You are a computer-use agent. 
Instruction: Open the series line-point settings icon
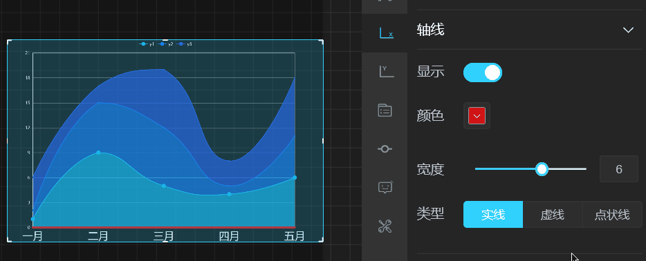385,148
